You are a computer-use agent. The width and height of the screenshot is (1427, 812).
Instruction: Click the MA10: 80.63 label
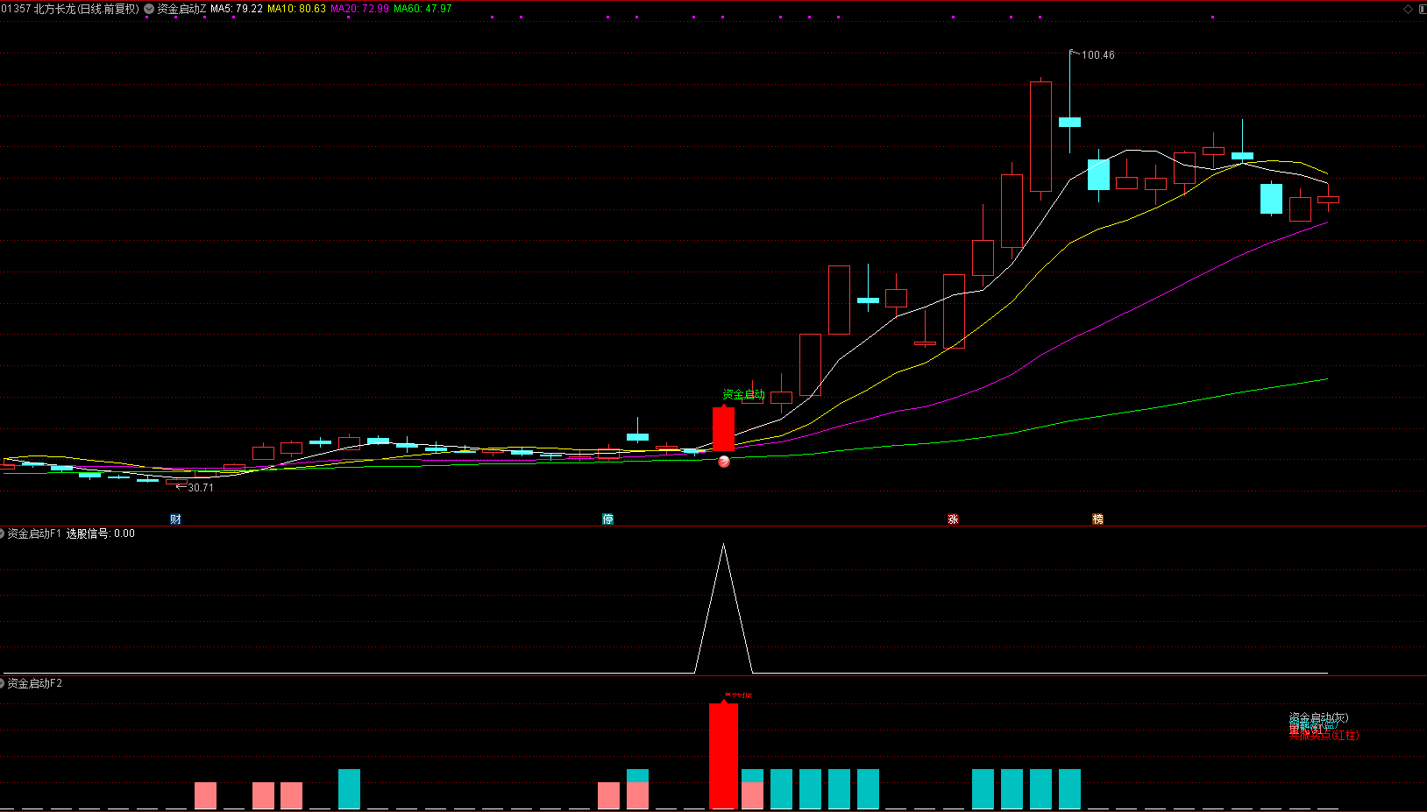tap(296, 9)
